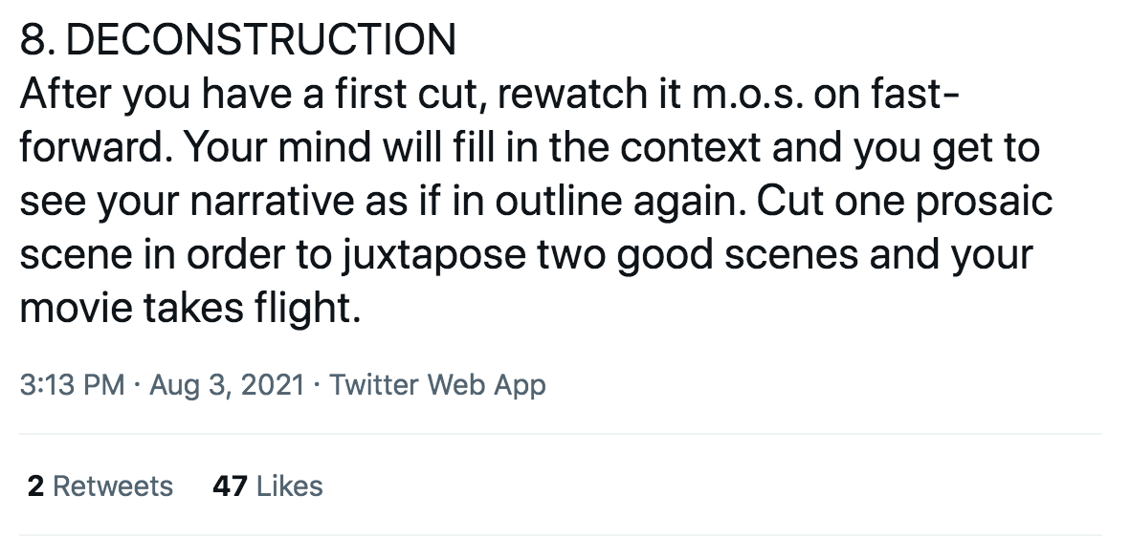View the 2 Retweets list
Image resolution: width=1131 pixels, height=539 pixels.
(x=100, y=486)
